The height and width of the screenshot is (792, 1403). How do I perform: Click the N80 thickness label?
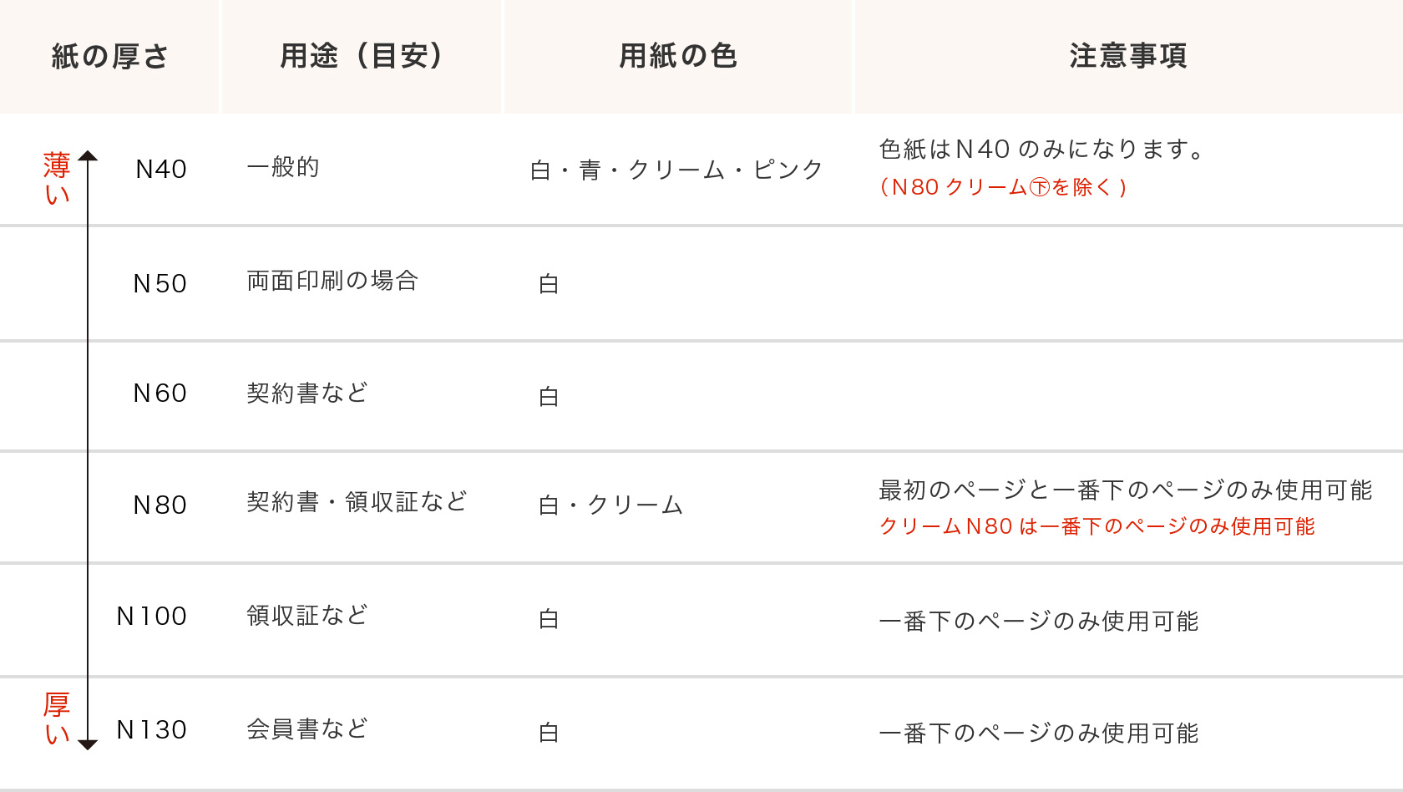click(160, 505)
